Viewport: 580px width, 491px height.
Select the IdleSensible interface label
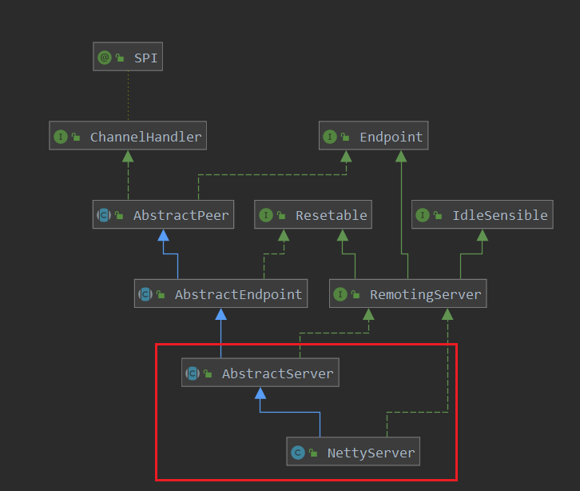tap(499, 215)
